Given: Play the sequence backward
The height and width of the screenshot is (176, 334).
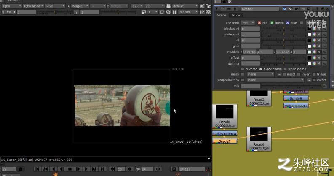Looking at the screenshot, I should [x=53, y=169].
